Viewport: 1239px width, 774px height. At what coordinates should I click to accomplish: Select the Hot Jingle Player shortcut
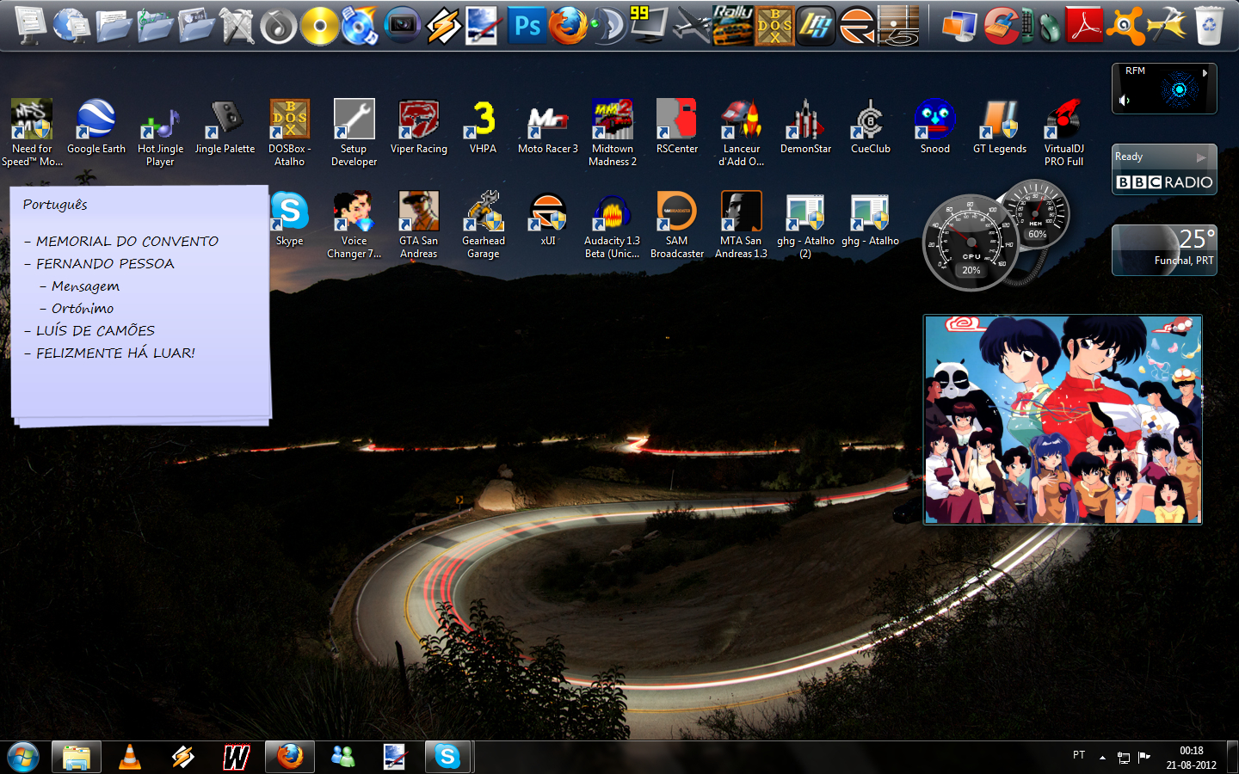[161, 132]
